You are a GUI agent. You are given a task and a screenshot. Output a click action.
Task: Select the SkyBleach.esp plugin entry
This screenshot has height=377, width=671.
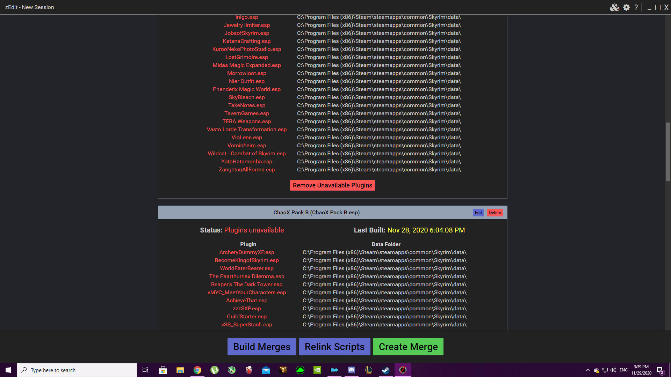click(247, 97)
